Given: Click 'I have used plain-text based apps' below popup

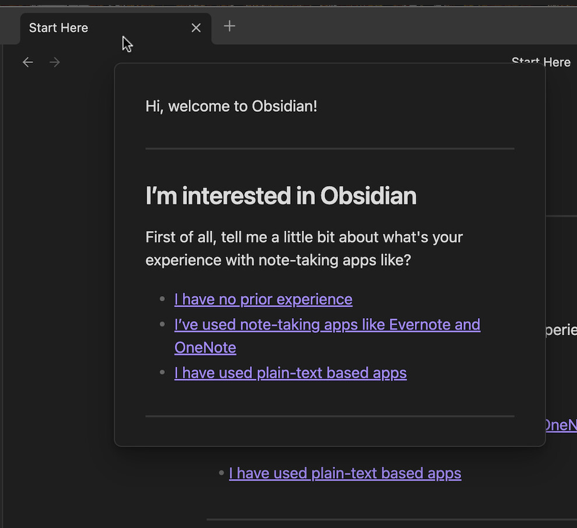Looking at the screenshot, I should coord(345,474).
